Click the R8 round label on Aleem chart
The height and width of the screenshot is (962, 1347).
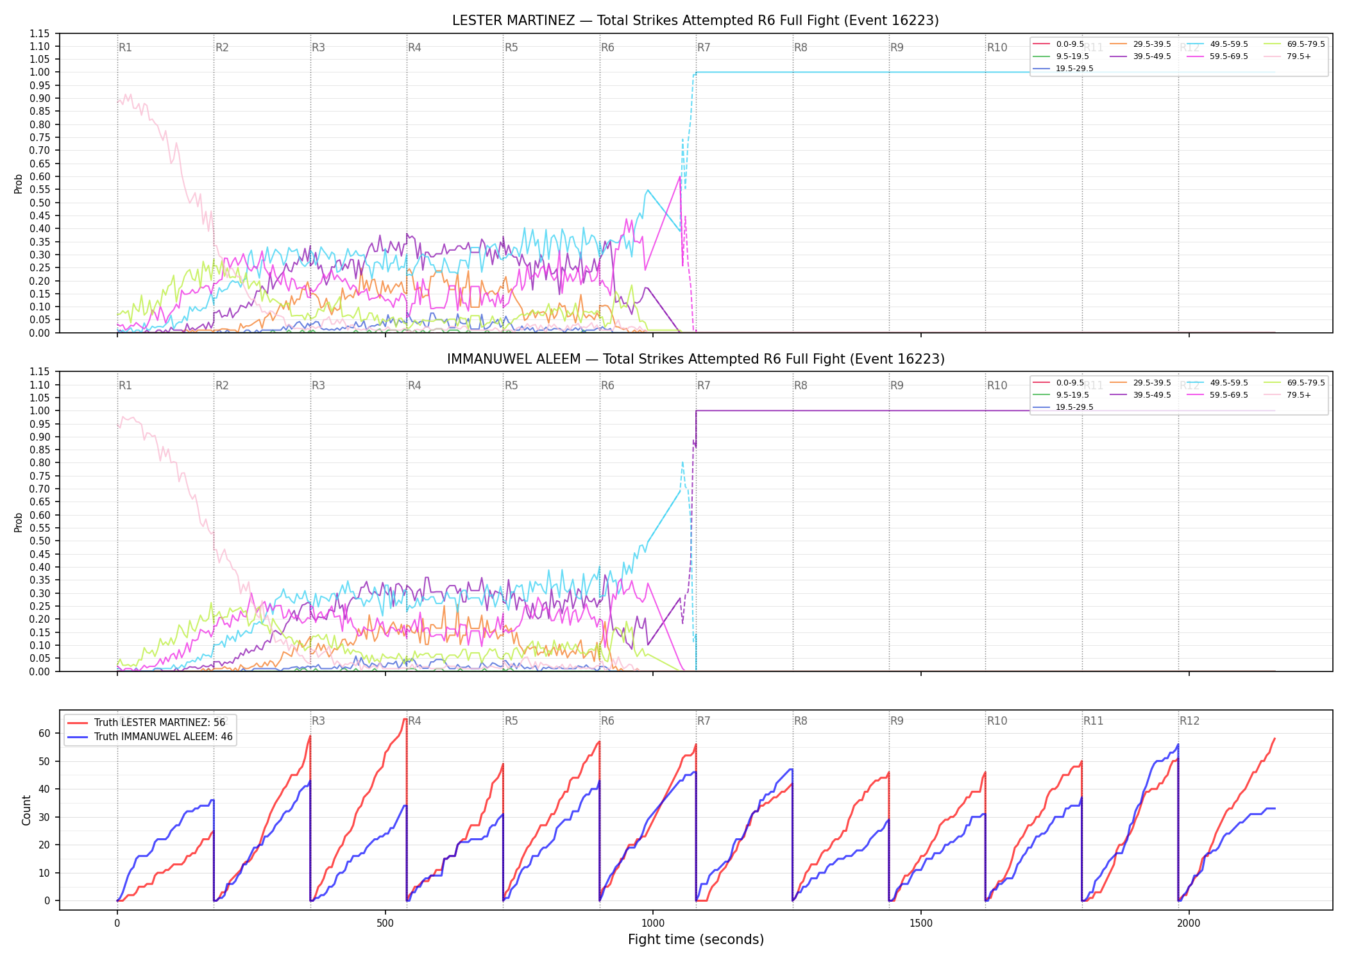(x=801, y=385)
